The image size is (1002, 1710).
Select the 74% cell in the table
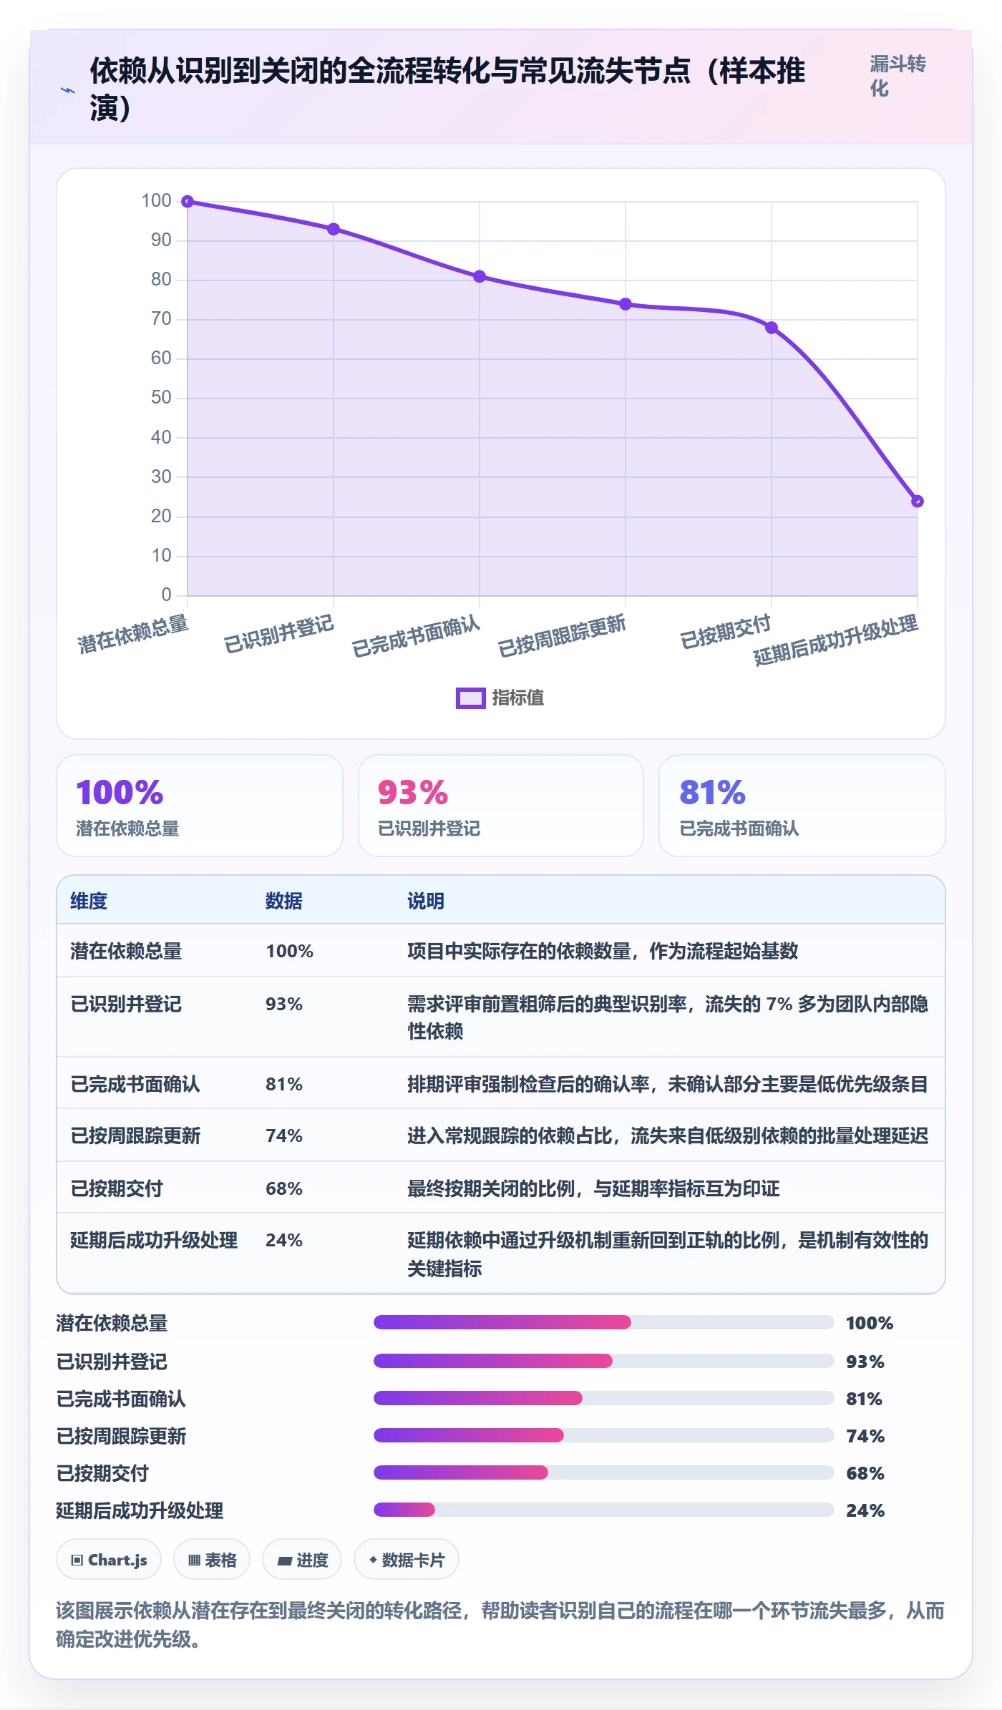pyautogui.click(x=284, y=1135)
